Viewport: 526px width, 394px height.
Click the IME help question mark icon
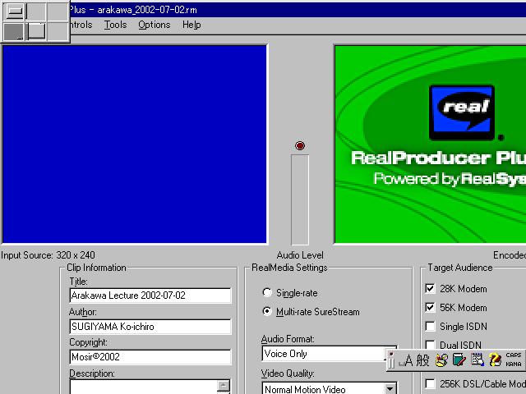tap(495, 360)
